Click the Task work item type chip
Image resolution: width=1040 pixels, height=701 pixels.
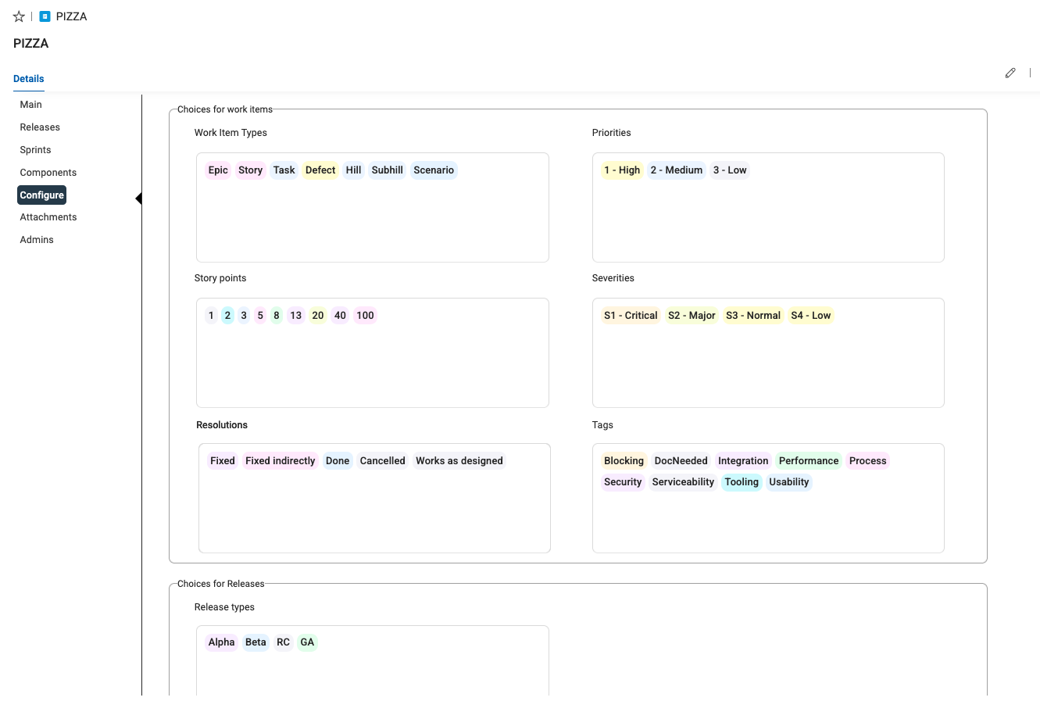coord(284,170)
